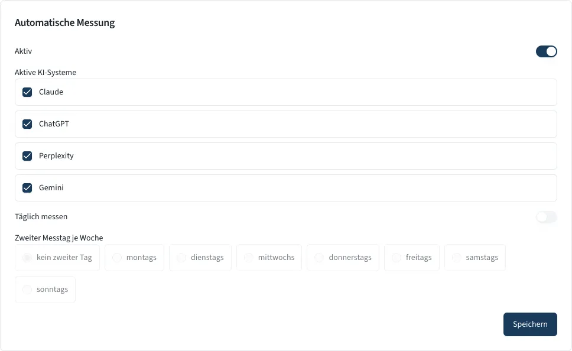
Task: Click the Speichern button
Action: tap(530, 324)
